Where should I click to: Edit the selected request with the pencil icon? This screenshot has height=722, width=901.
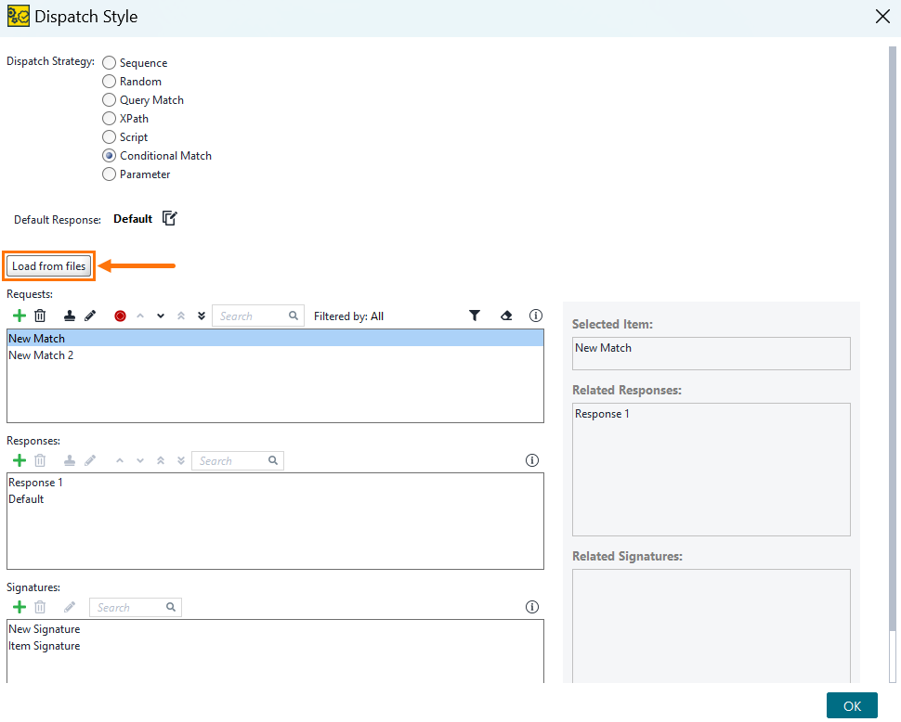90,316
